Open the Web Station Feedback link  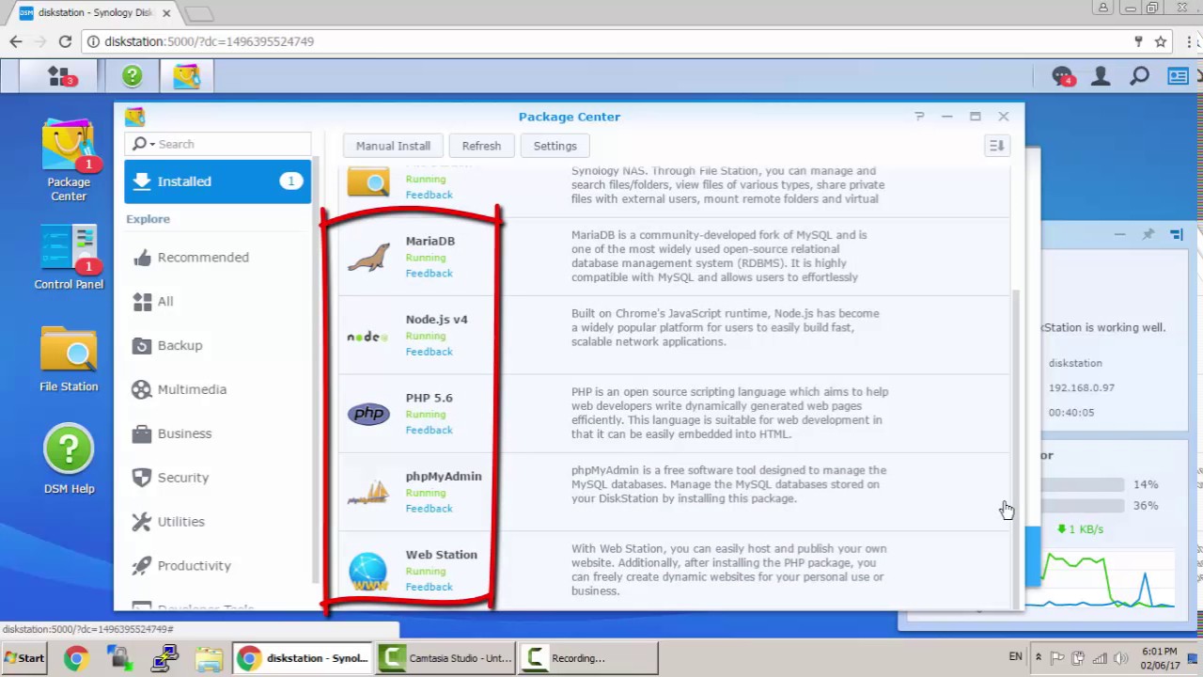point(429,587)
